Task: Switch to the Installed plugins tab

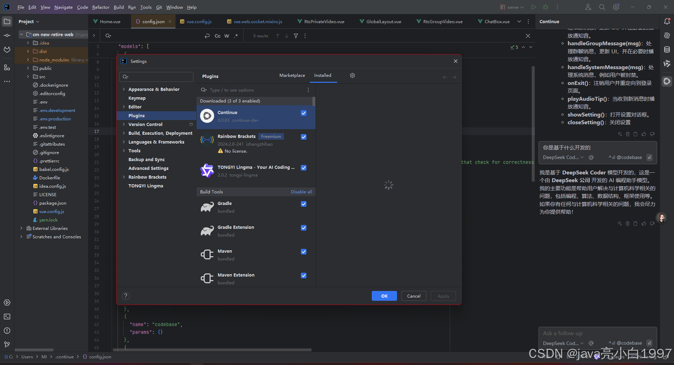Action: [323, 75]
